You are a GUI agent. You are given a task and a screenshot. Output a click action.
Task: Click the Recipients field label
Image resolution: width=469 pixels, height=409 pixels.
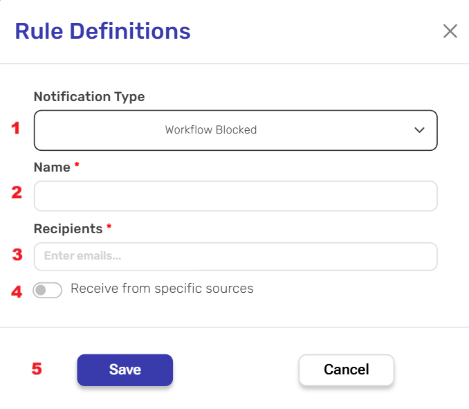[x=68, y=228]
